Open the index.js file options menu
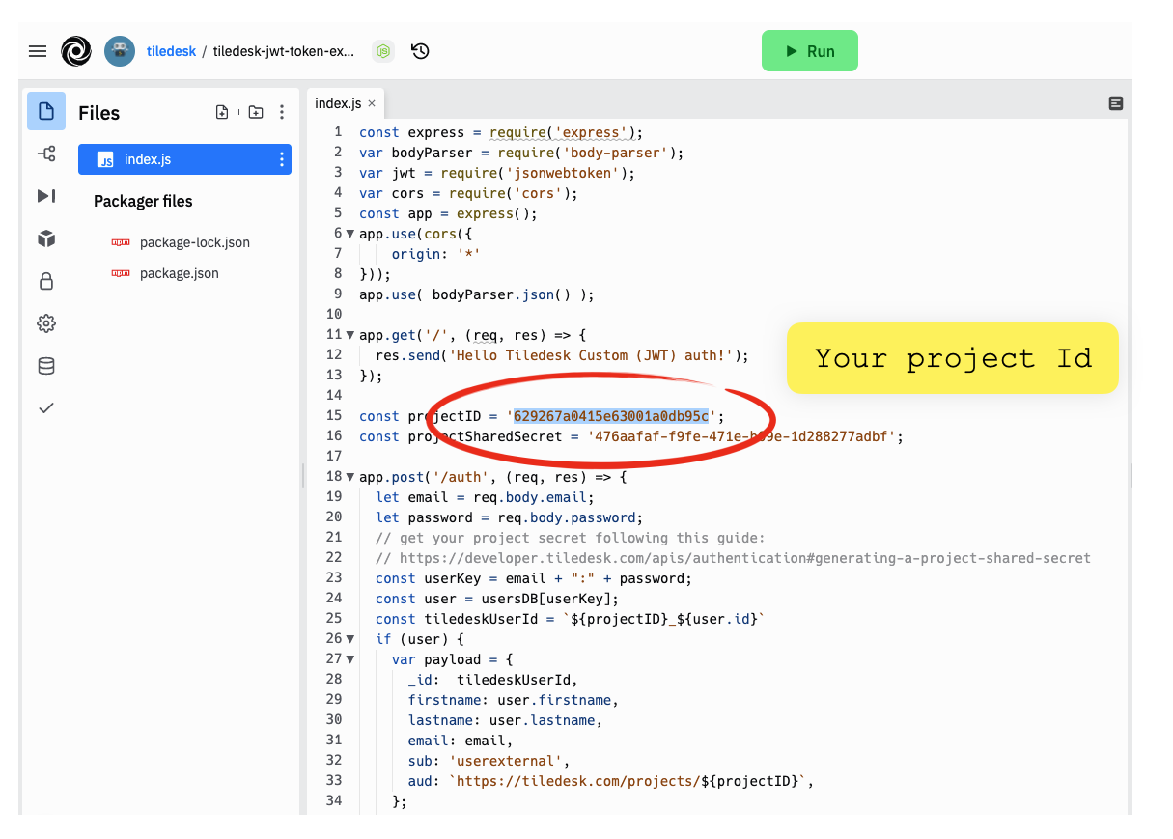 pyautogui.click(x=282, y=159)
